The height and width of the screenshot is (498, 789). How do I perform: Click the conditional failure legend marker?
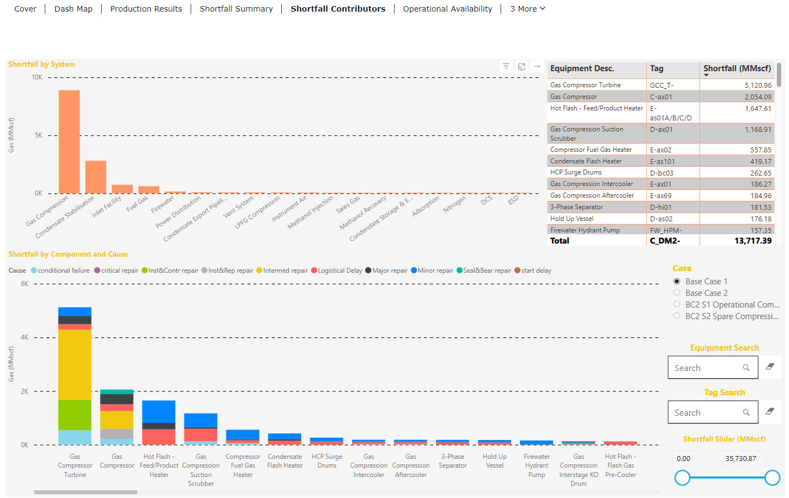34,271
